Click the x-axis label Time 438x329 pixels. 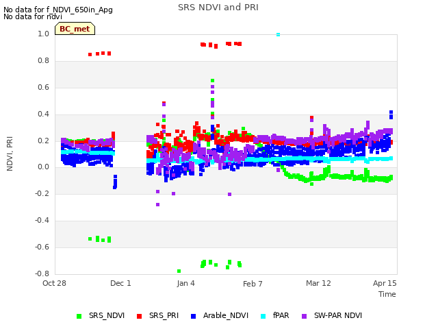click(387, 294)
